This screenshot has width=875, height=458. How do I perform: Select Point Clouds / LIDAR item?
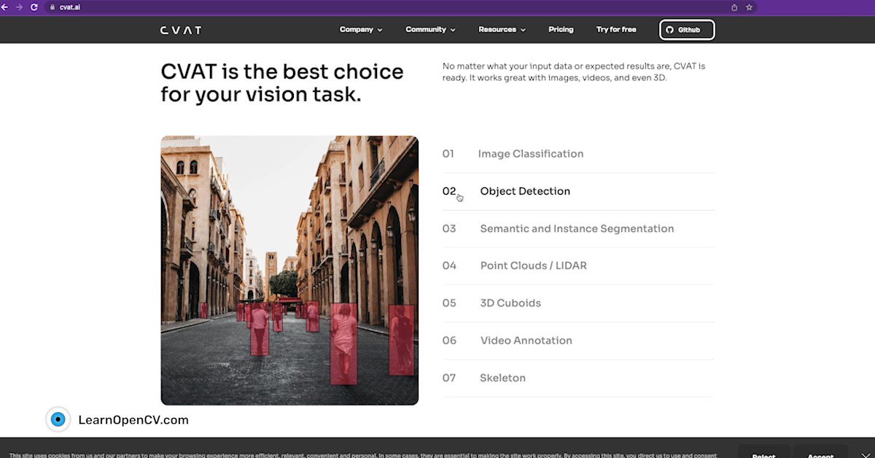click(578, 265)
